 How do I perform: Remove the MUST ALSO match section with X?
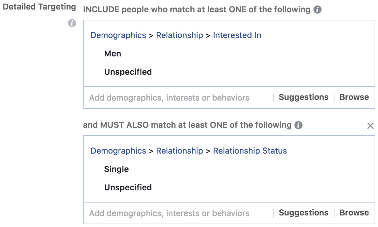[370, 125]
